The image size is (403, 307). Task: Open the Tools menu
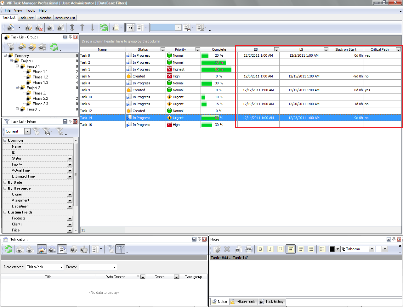tap(30, 10)
